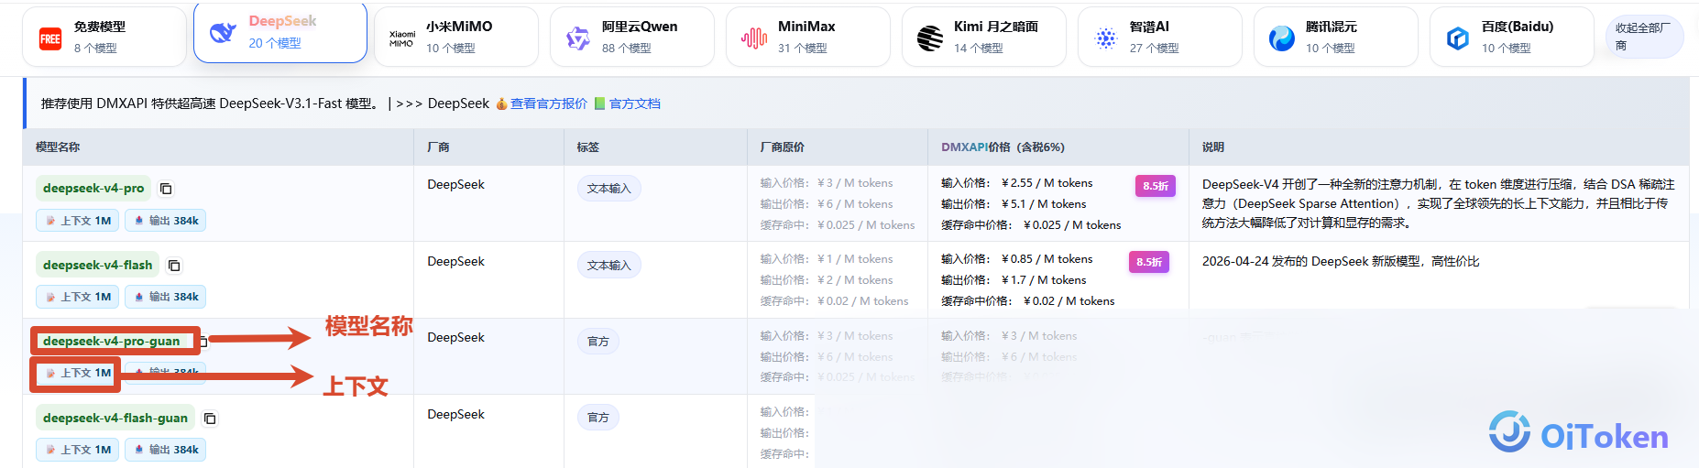This screenshot has width=1699, height=468.
Task: Open the 智谱AI provider card
Action: [x=1160, y=37]
